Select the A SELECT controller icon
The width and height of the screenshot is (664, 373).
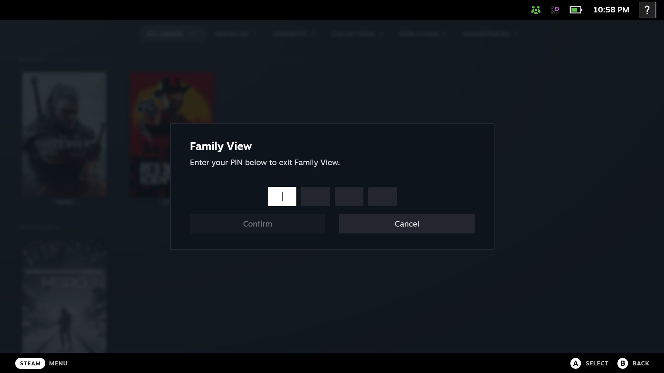tap(575, 363)
